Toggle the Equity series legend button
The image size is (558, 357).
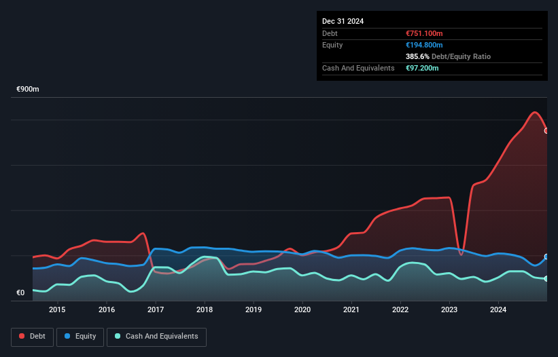[x=80, y=337]
